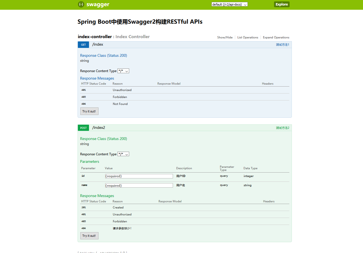Click Show/Hide for index-controller
The width and height of the screenshot is (363, 253).
(225, 37)
